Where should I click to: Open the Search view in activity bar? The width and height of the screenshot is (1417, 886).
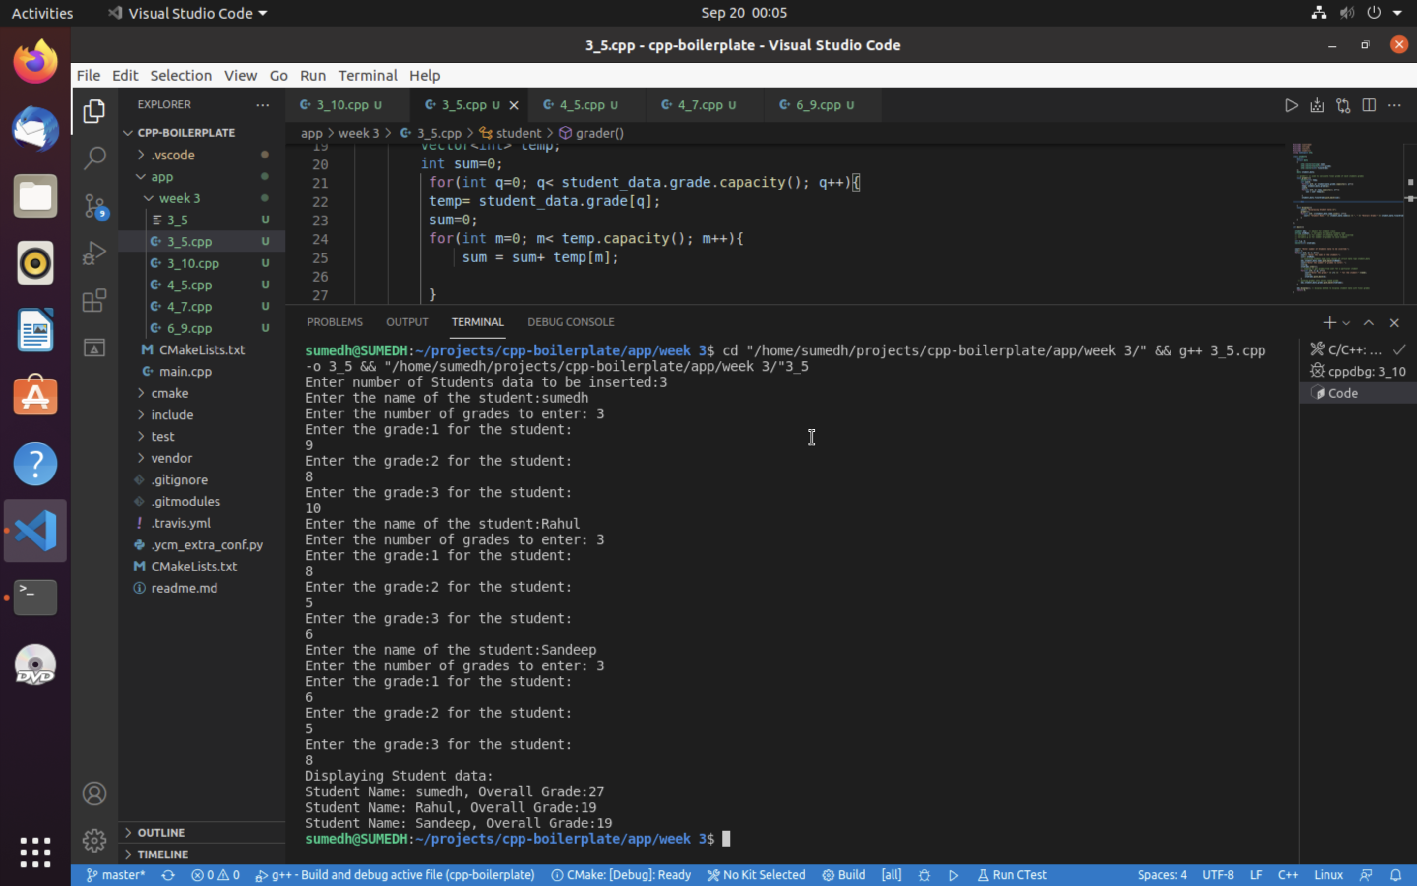coord(94,158)
